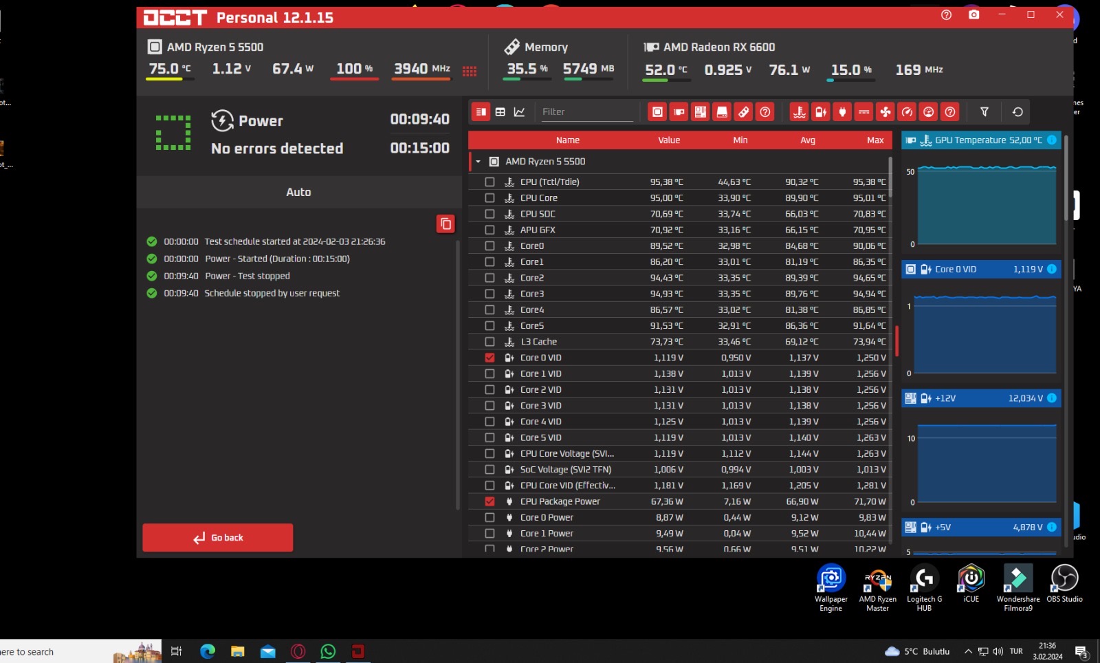The height and width of the screenshot is (663, 1100).
Task: Open Opera browser from taskbar
Action: pos(298,651)
